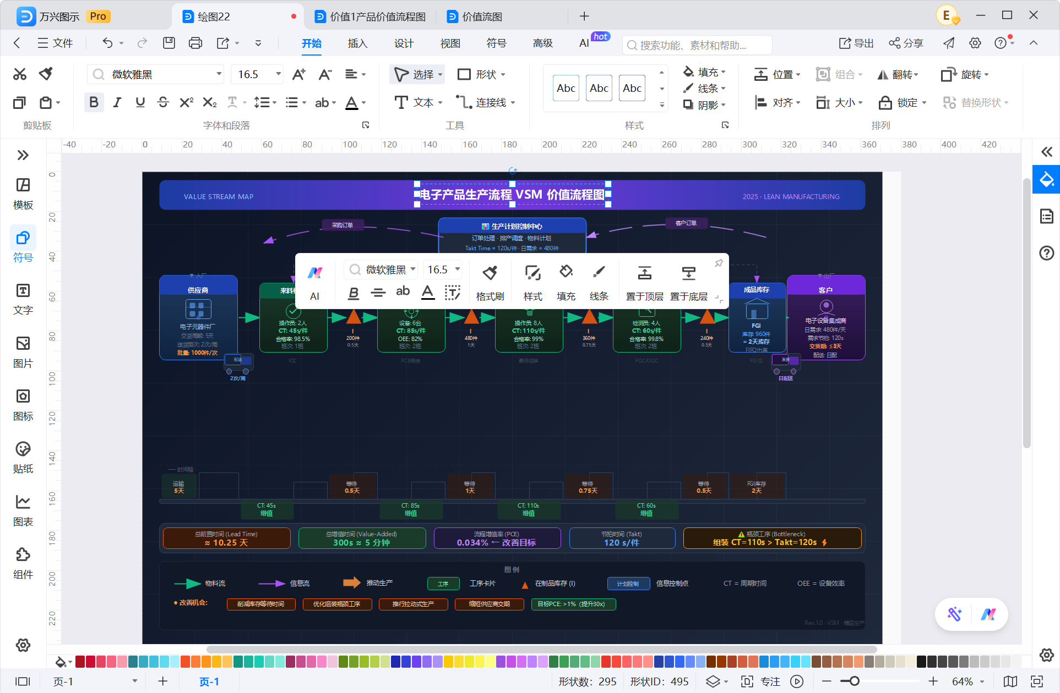The image size is (1060, 693).
Task: Adjust the zoom slider in status bar
Action: (854, 681)
